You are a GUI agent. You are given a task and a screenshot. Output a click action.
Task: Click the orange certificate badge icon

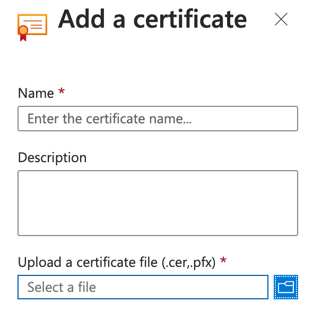pos(32,27)
